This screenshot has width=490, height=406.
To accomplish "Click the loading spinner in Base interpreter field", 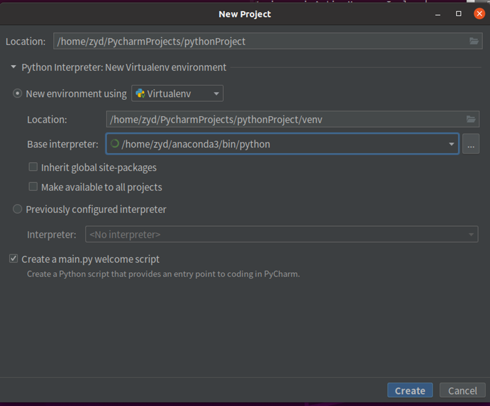I will point(114,144).
